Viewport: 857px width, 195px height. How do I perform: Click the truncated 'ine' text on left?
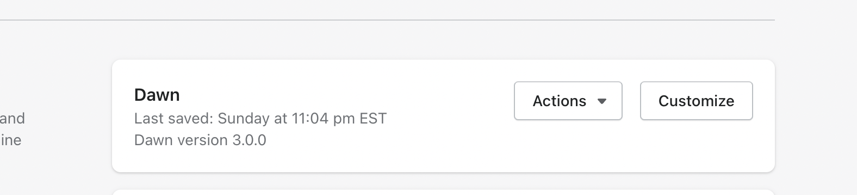11,140
